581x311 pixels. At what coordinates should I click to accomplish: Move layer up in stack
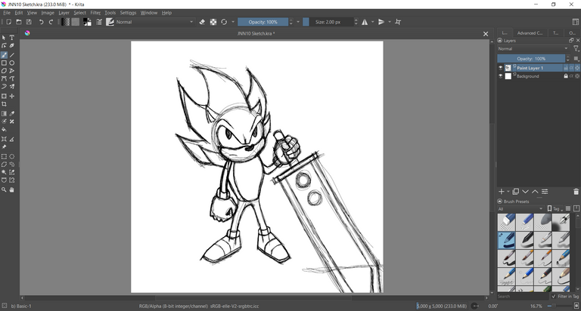click(x=535, y=192)
